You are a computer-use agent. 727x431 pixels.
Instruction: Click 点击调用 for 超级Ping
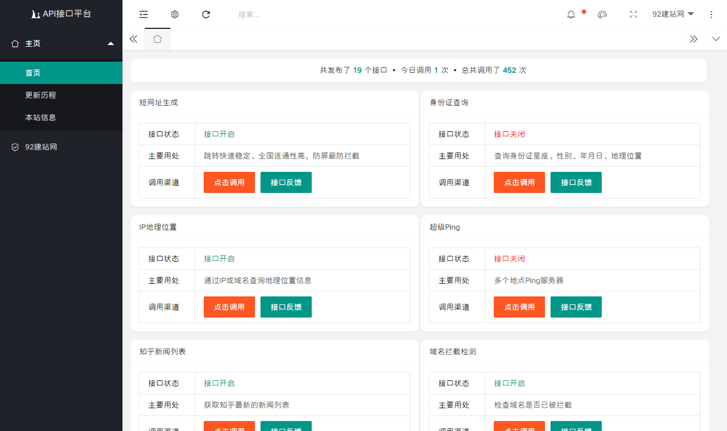519,307
